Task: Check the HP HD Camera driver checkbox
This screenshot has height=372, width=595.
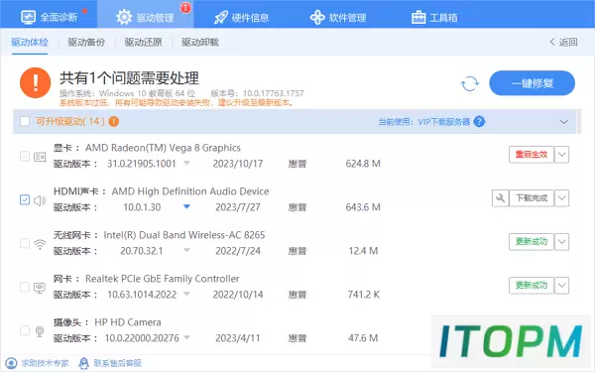Action: [x=25, y=330]
